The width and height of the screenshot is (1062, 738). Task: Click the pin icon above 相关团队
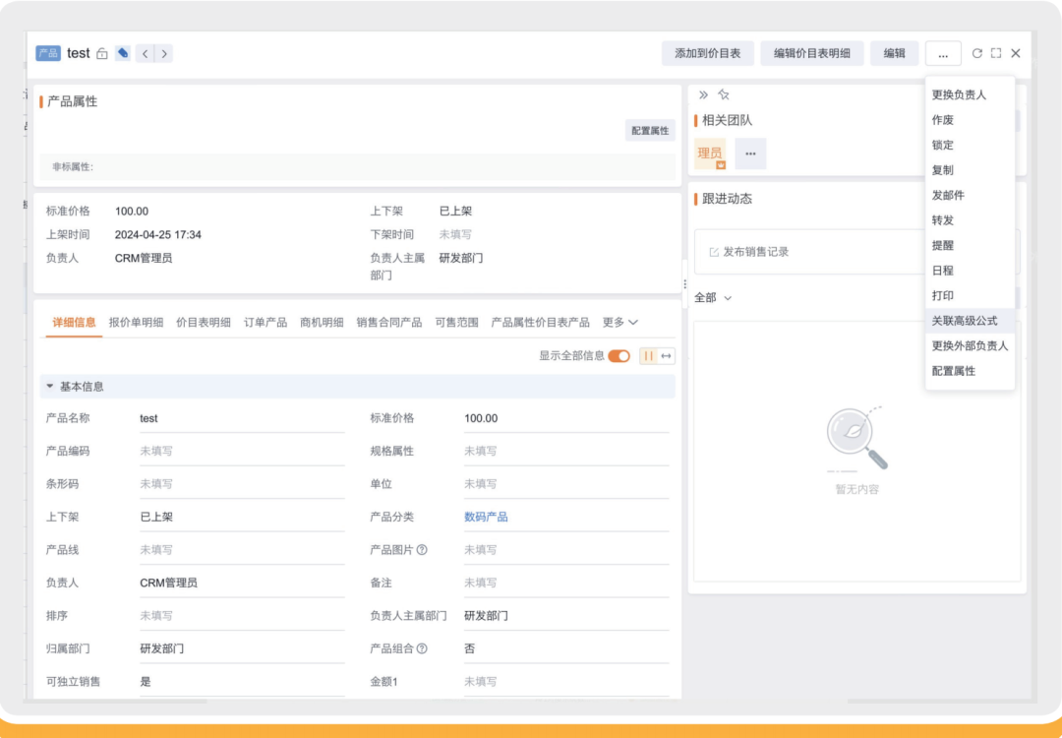tap(724, 94)
